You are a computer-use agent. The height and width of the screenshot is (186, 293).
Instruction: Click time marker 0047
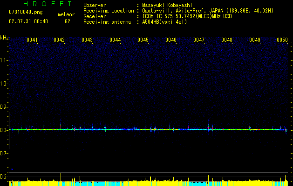pos(199,40)
